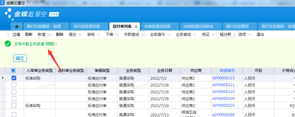Select the 明瑞五金 supplier cell
This screenshot has height=117, width=295.
196,113
